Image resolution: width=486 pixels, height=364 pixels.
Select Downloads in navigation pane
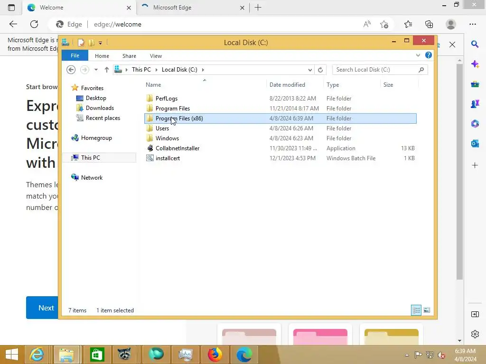100,108
